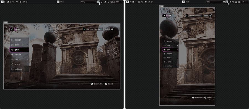Click the fit-to-screen corners icon in portrait view
The height and width of the screenshot is (109, 249).
(x=236, y=2)
